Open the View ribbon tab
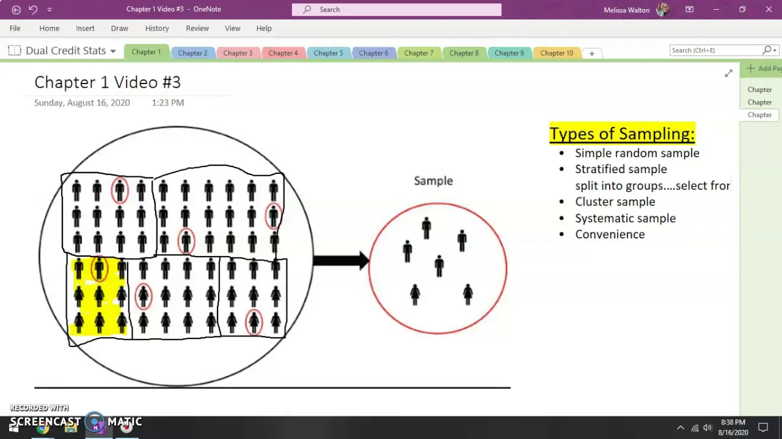 click(x=233, y=28)
